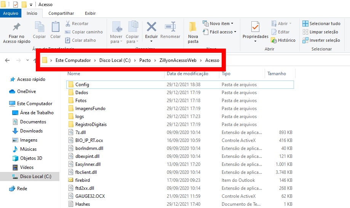Viewport: 350px width, 208px height.
Task: Click Selecionar tudo option
Action: 321,24
